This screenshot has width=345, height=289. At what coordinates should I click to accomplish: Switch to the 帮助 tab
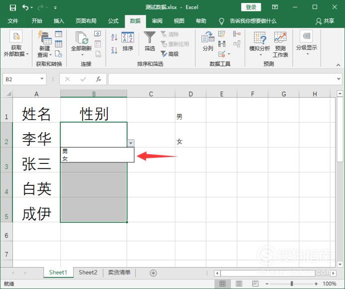pos(201,21)
